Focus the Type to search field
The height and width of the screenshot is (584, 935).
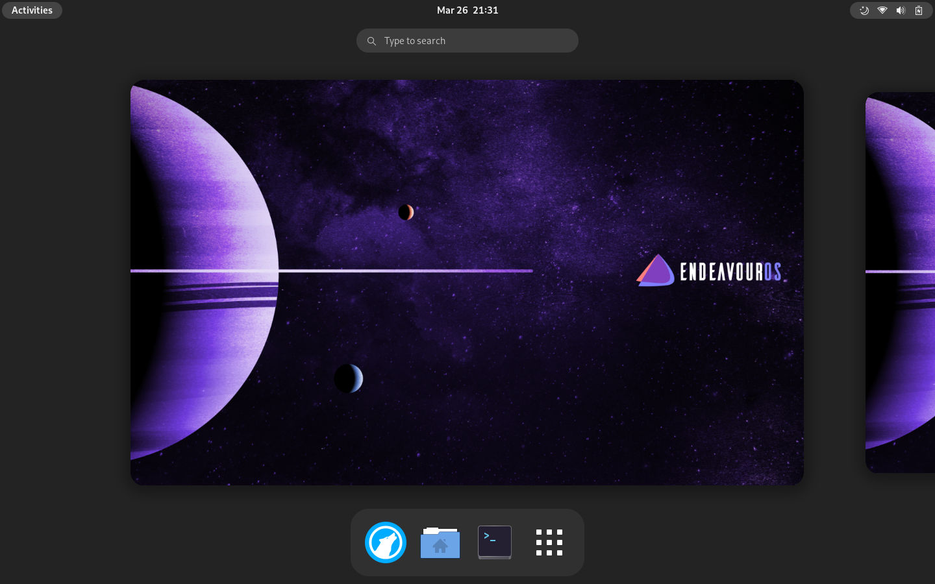474,41
